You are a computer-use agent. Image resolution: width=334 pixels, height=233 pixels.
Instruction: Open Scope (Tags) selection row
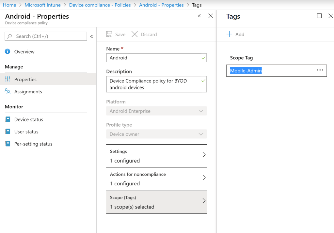[156, 202]
